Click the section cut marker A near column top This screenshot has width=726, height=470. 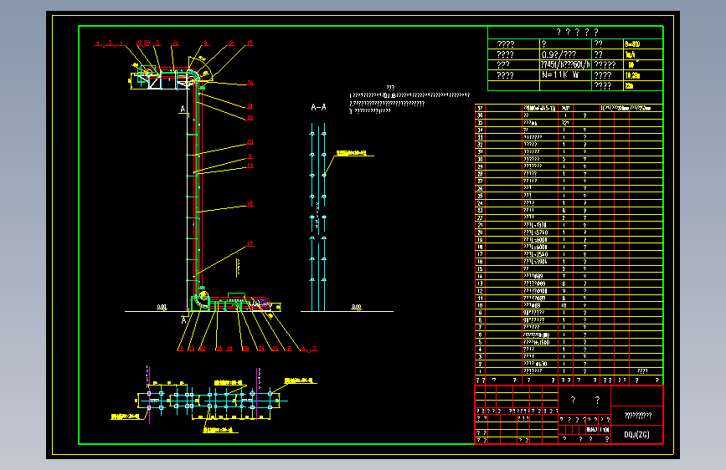pyautogui.click(x=183, y=110)
